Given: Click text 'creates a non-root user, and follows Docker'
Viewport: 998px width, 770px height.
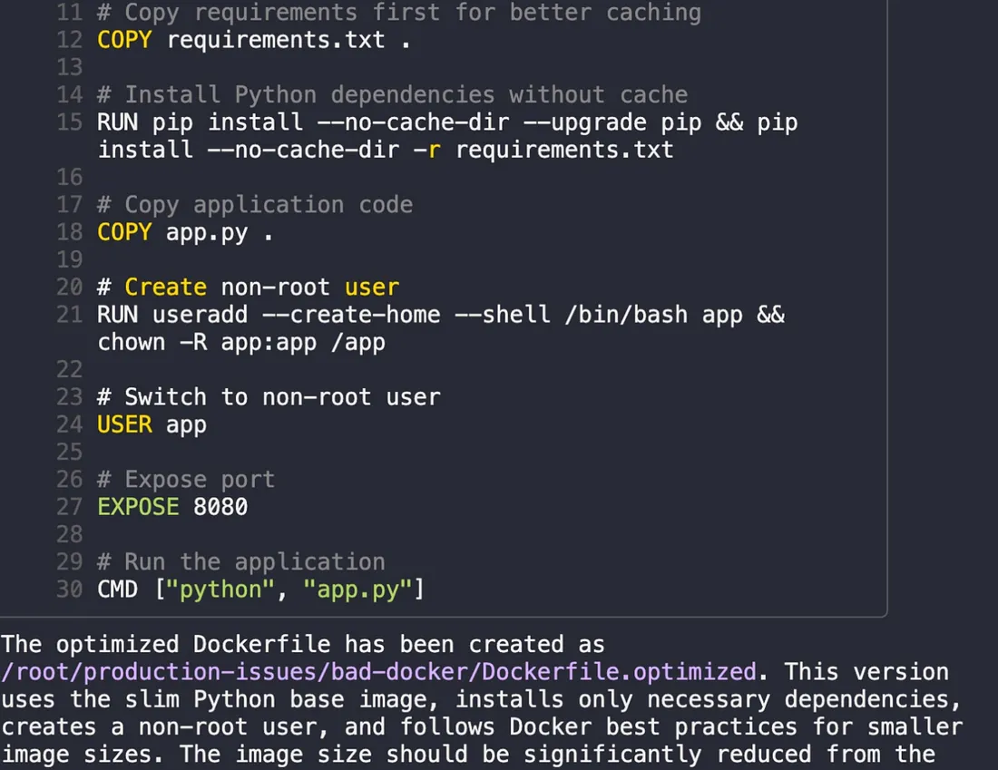Looking at the screenshot, I should tap(296, 726).
